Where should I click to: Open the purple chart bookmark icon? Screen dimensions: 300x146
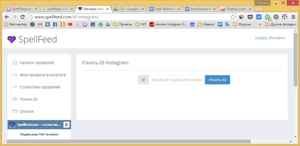tap(85, 25)
